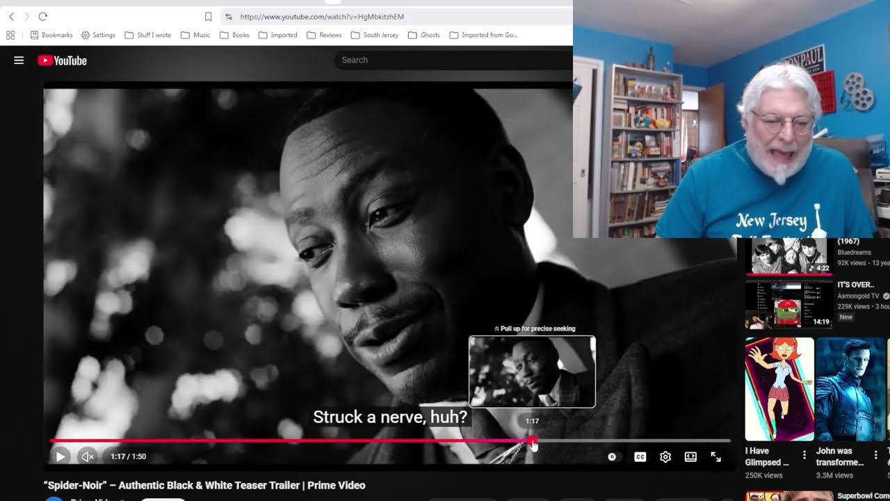Open the apps grid icon in bookmarks bar
Viewport: 890px width, 501px height.
pos(10,35)
